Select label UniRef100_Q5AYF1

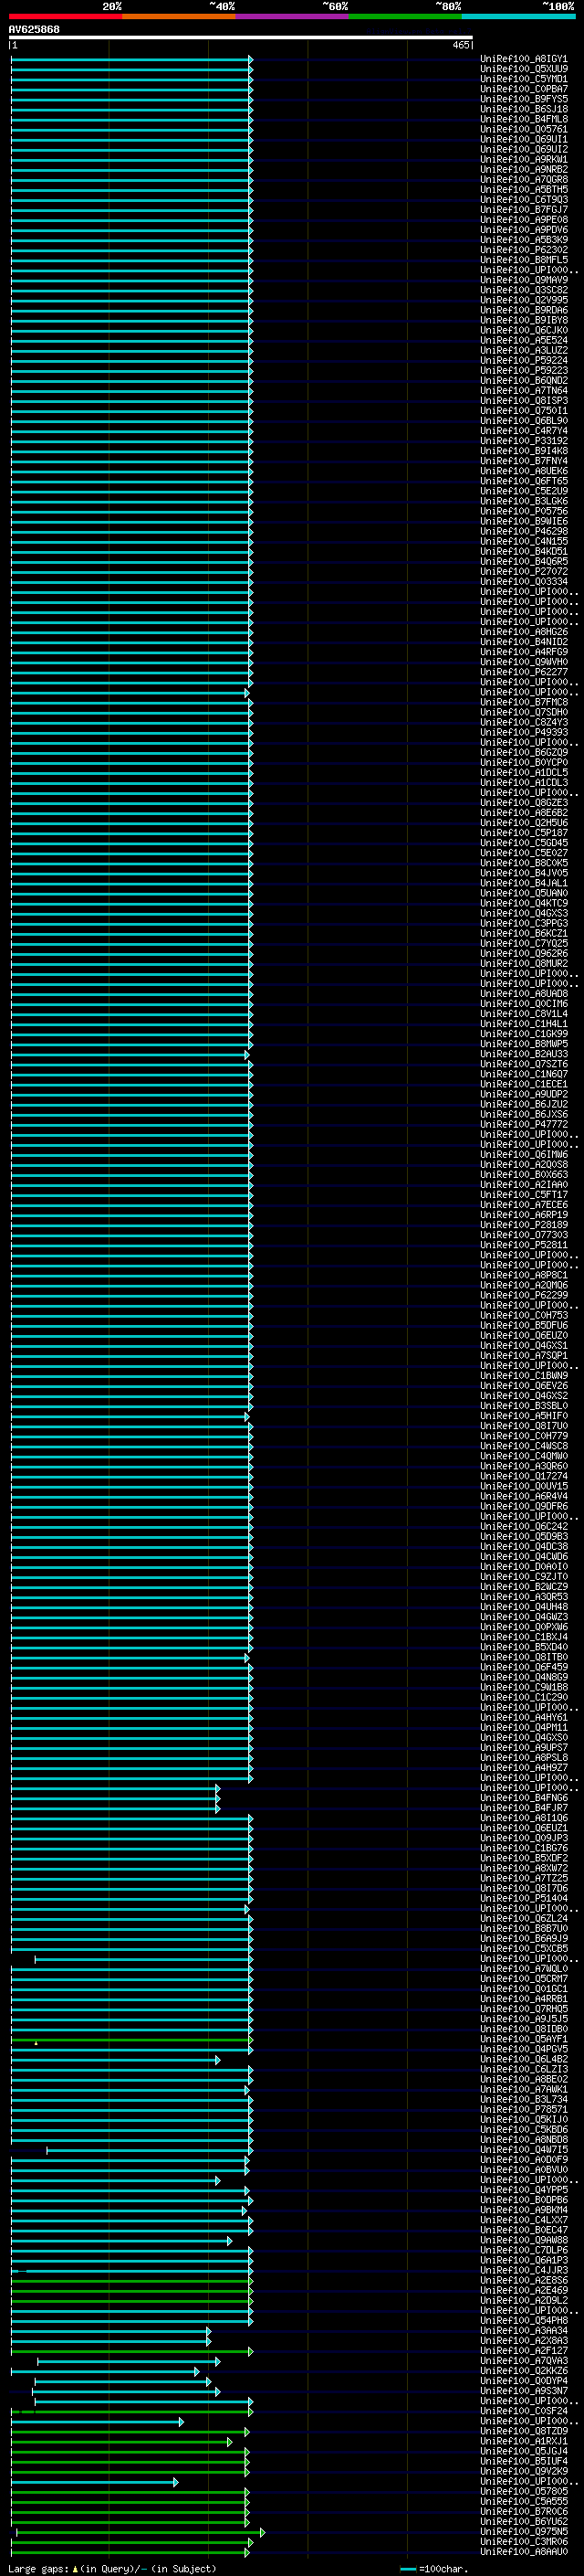(523, 2039)
